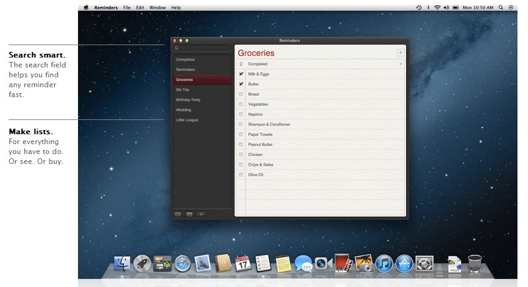
Task: Mark Paper Towels as done
Action: [x=241, y=135]
